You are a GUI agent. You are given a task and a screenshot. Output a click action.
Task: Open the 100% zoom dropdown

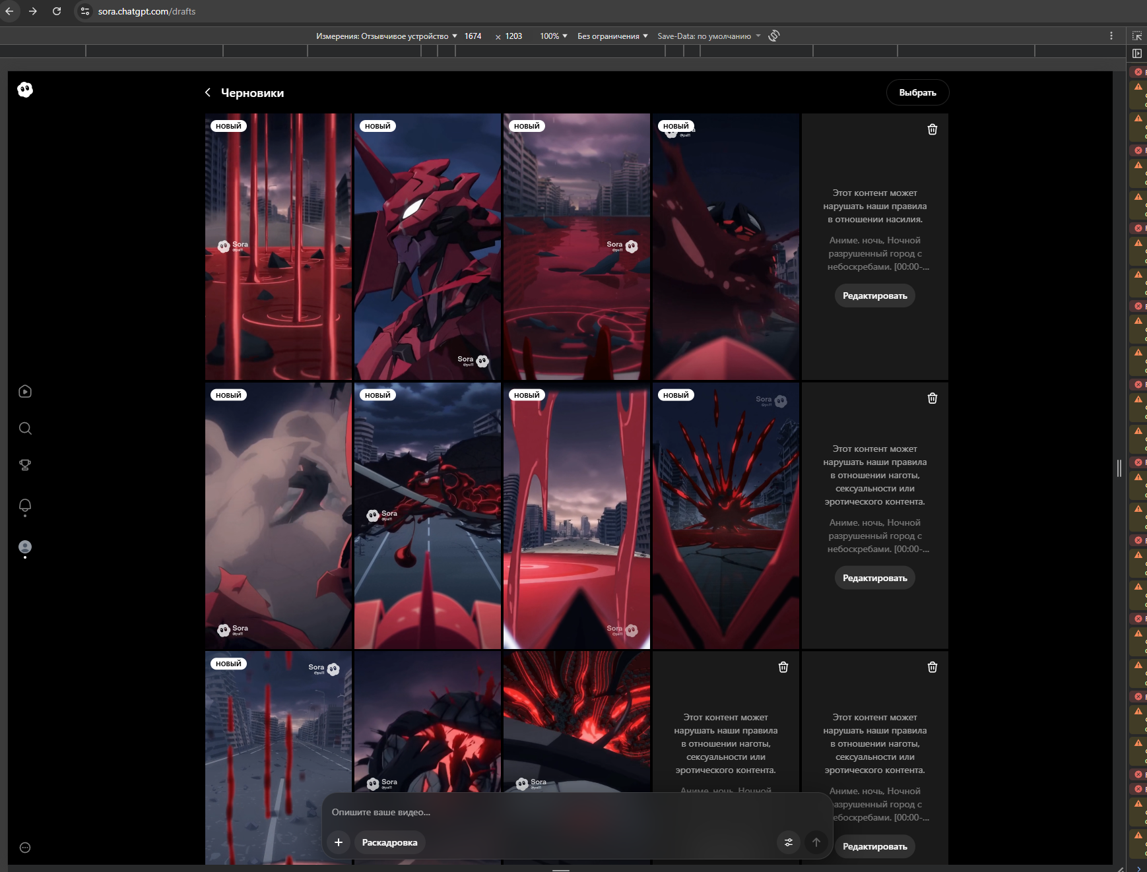coord(553,36)
